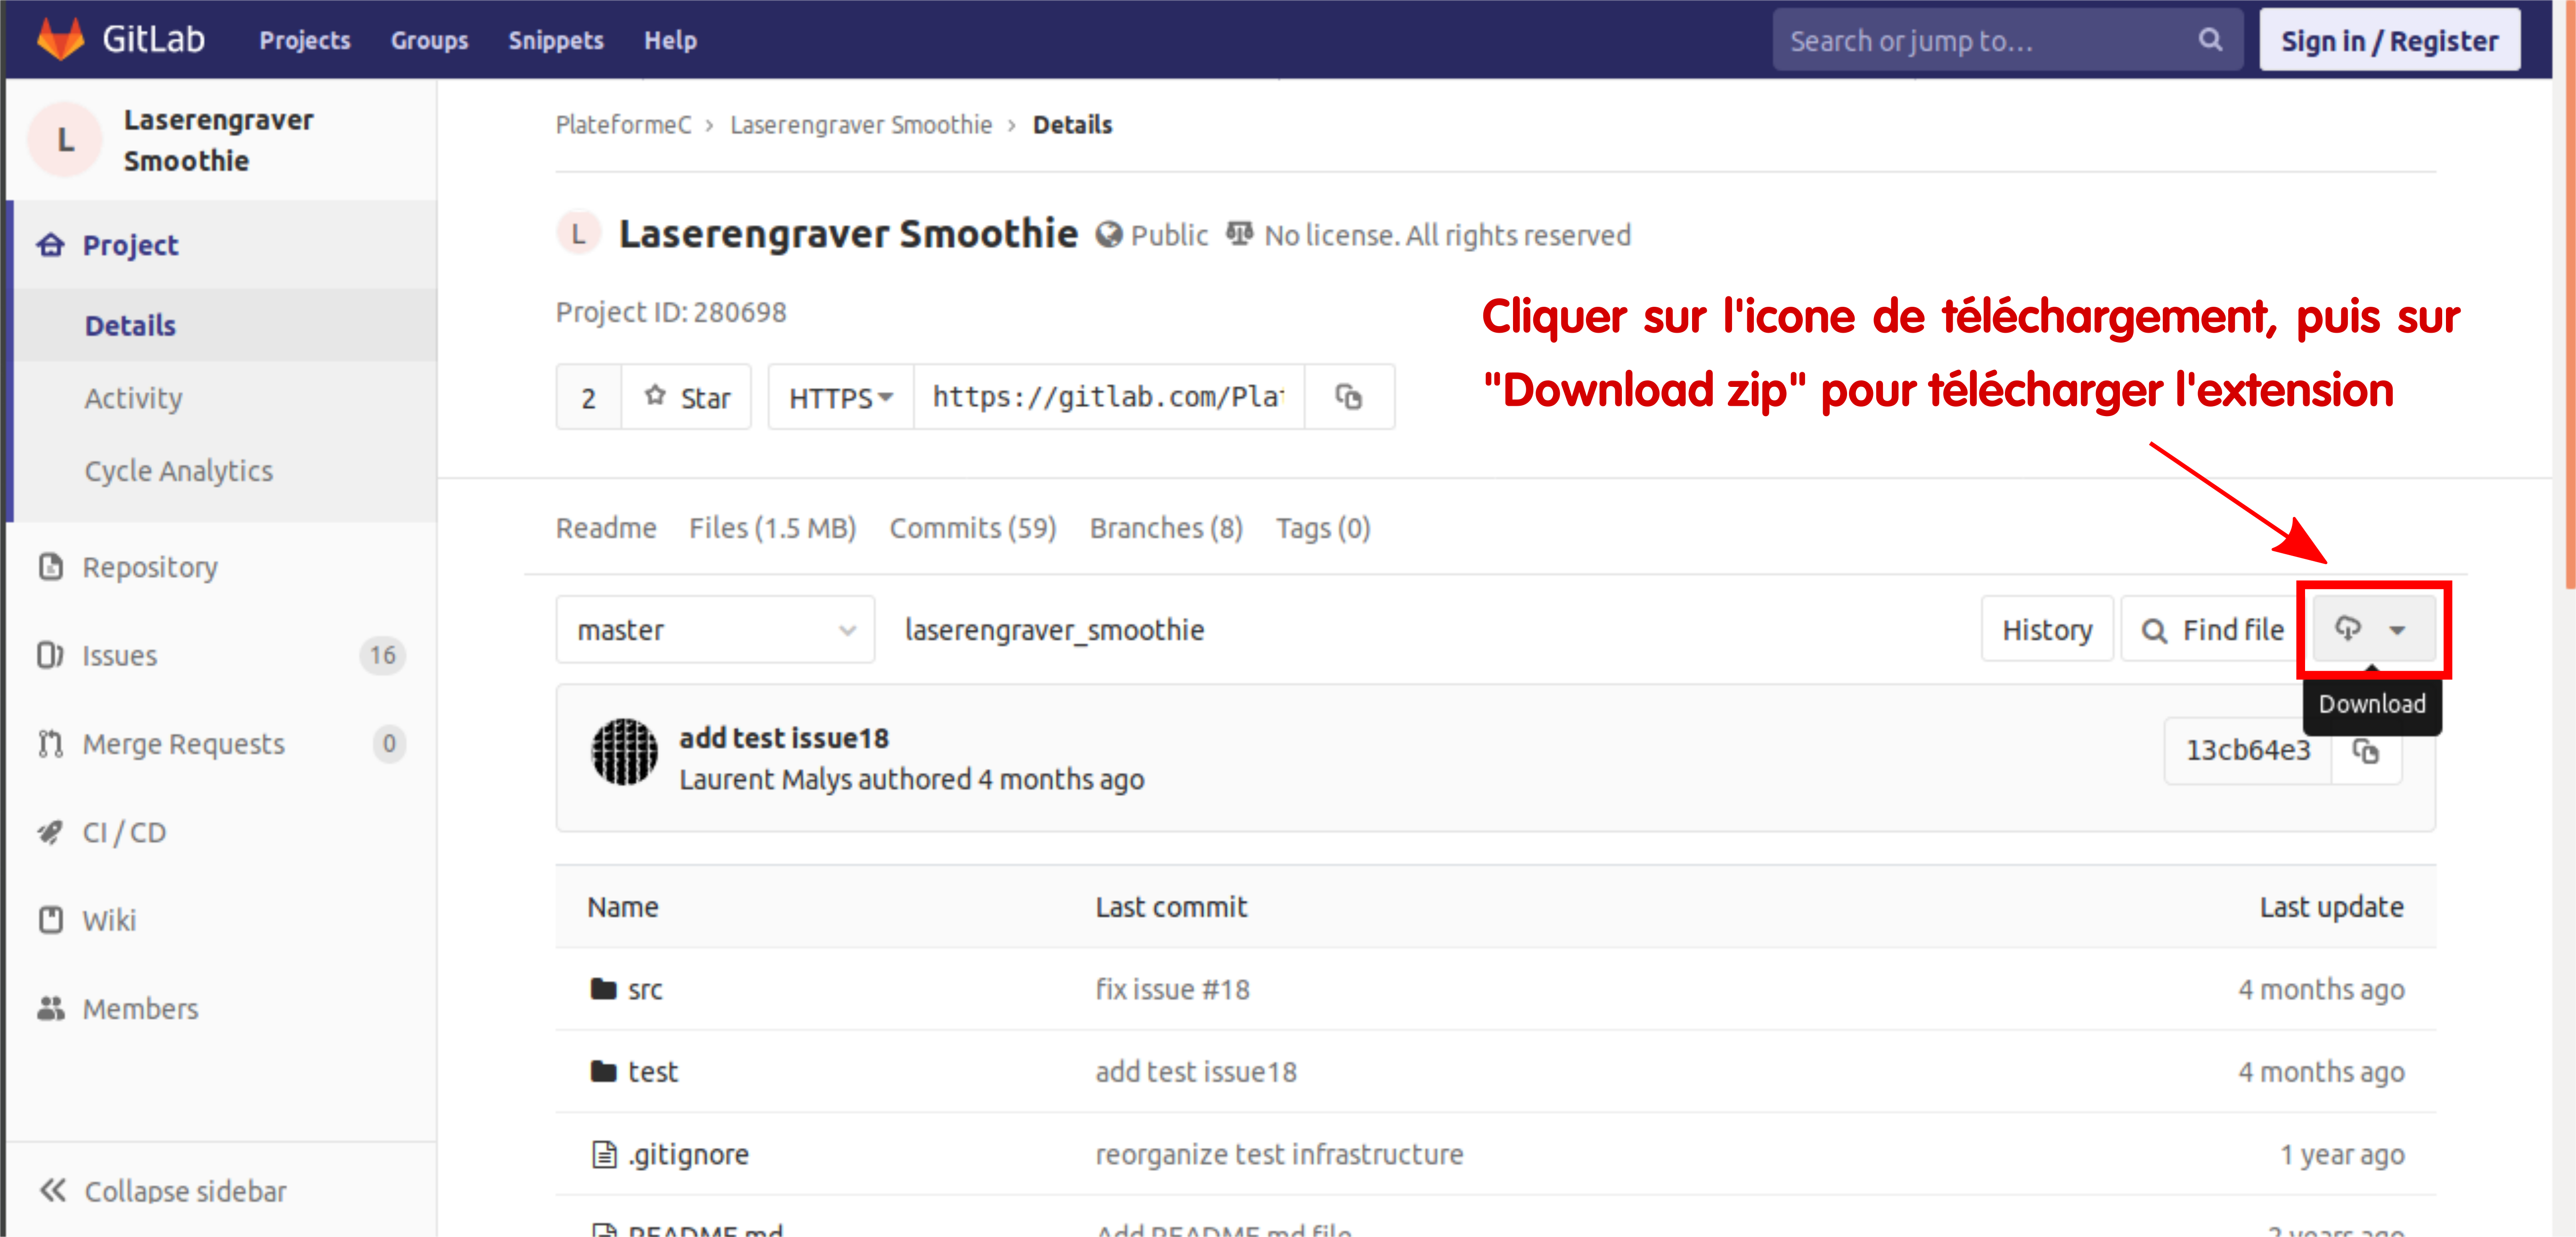Screen dimensions: 2576x1237
Task: Copy the HTTPS clone URL to clipboard
Action: 1349,397
